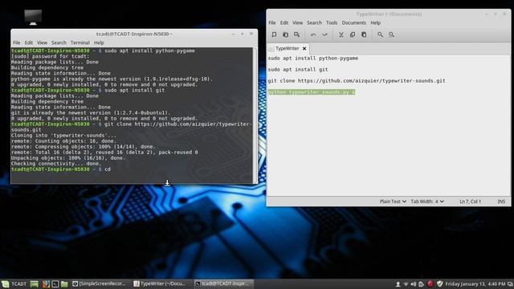Click Show Desktop icon in taskbar
Screen dimensions: 514x289
tap(34, 283)
